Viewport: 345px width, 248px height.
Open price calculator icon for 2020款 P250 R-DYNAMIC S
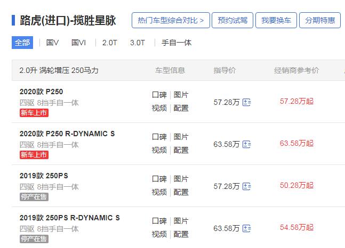(246, 144)
